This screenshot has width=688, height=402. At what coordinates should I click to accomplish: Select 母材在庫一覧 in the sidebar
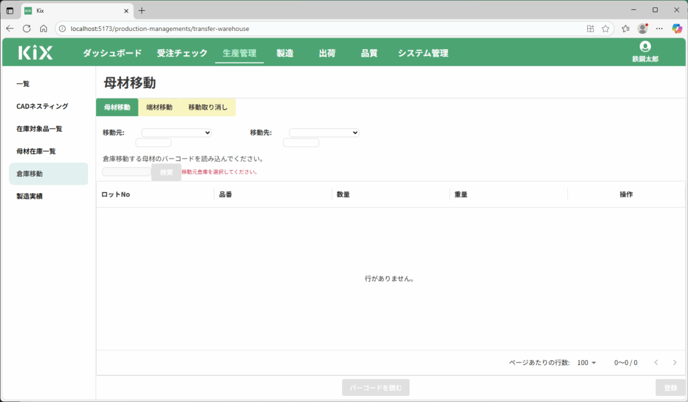(36, 151)
